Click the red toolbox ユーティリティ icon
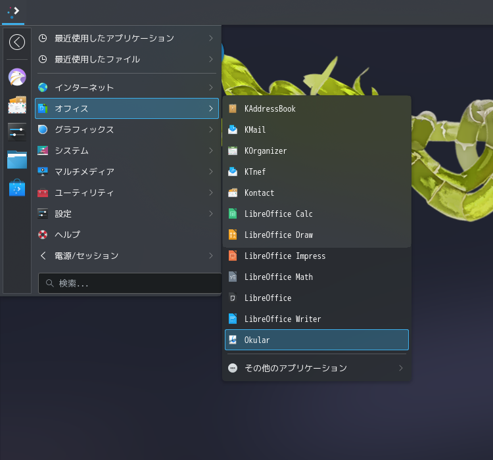This screenshot has height=460, width=493. [x=43, y=193]
